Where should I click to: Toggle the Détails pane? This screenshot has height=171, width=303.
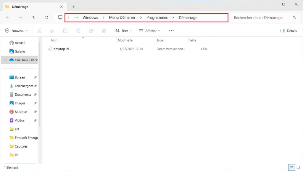[x=289, y=31]
